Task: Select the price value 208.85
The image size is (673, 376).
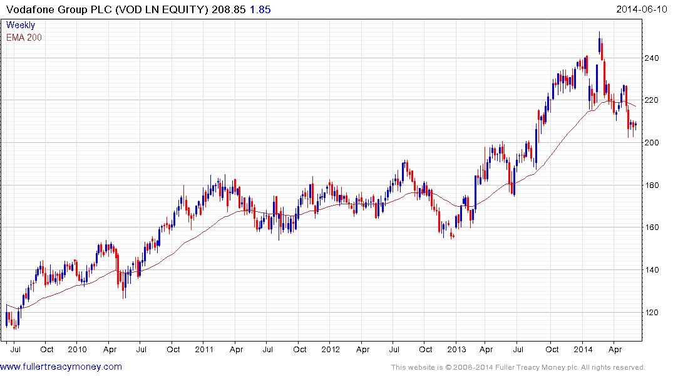Action: tap(229, 9)
